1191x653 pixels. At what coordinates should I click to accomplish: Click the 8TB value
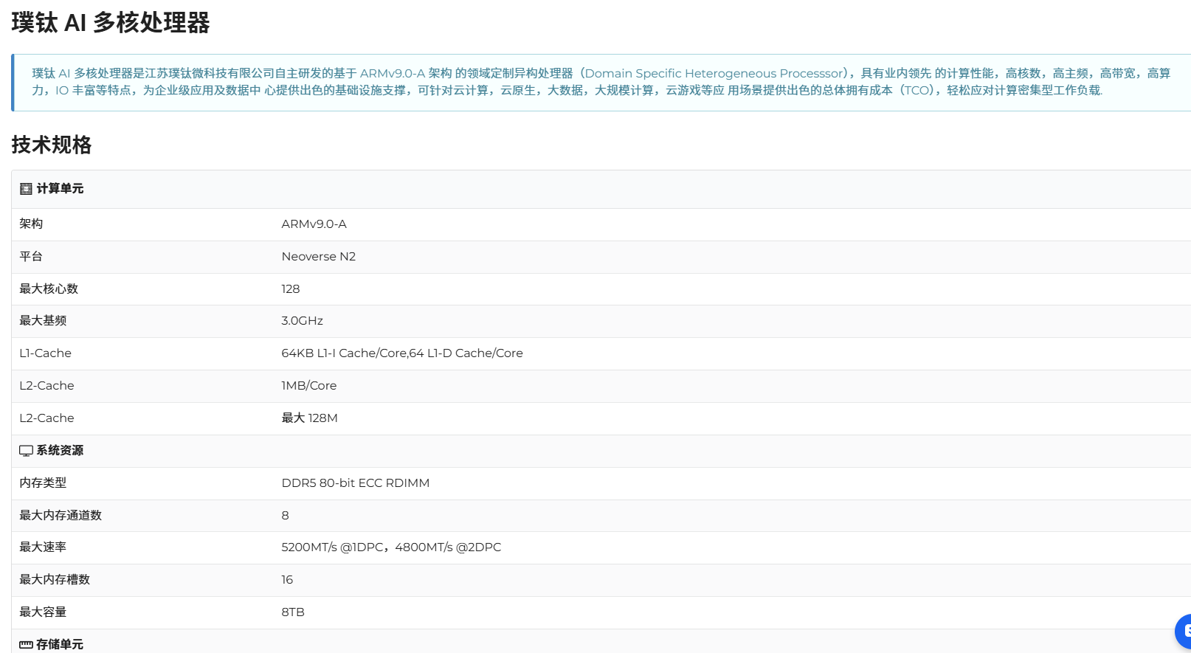293,612
